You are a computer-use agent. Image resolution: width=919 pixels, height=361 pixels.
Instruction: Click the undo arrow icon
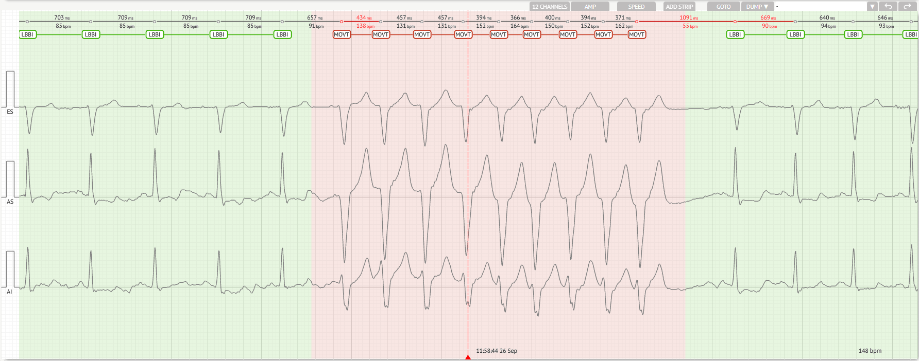pos(888,7)
